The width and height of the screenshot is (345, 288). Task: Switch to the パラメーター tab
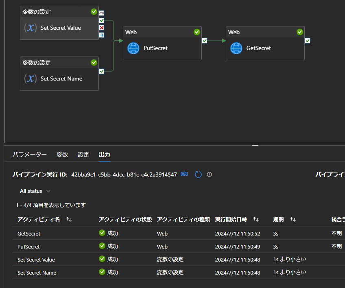[29, 155]
